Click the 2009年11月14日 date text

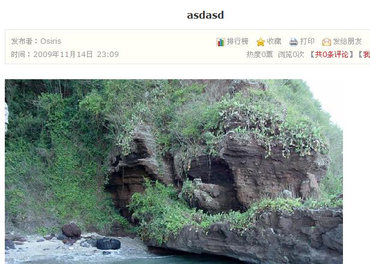click(63, 55)
